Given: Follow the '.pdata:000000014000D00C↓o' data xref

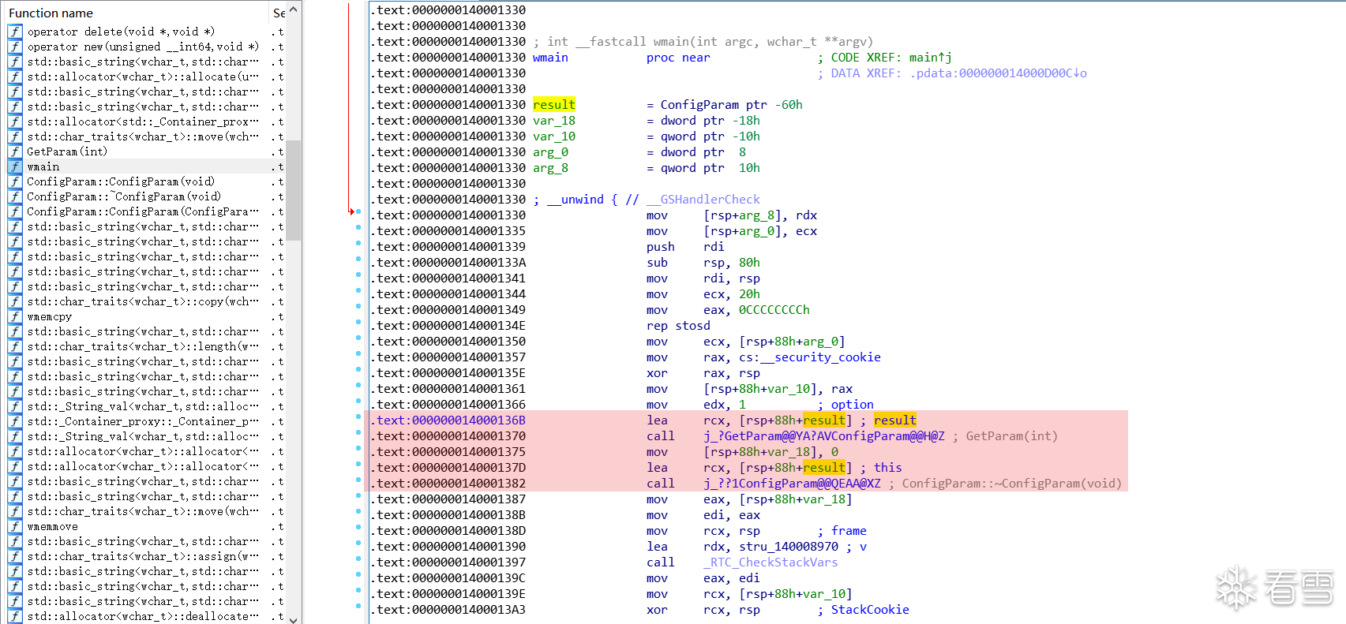Looking at the screenshot, I should (x=998, y=73).
